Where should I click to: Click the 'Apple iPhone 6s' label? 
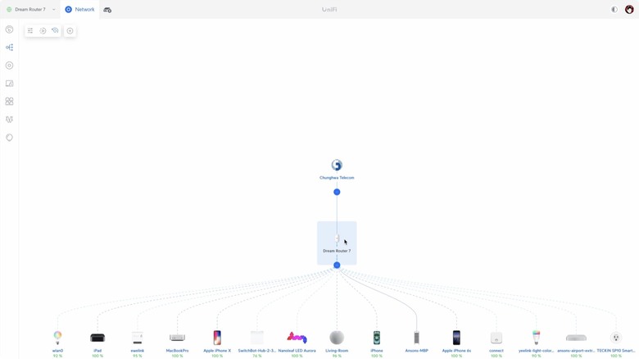point(456,351)
